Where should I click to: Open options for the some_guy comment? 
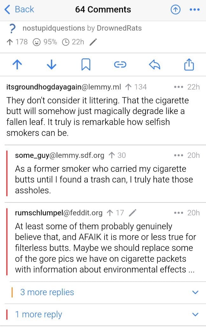pos(179,155)
